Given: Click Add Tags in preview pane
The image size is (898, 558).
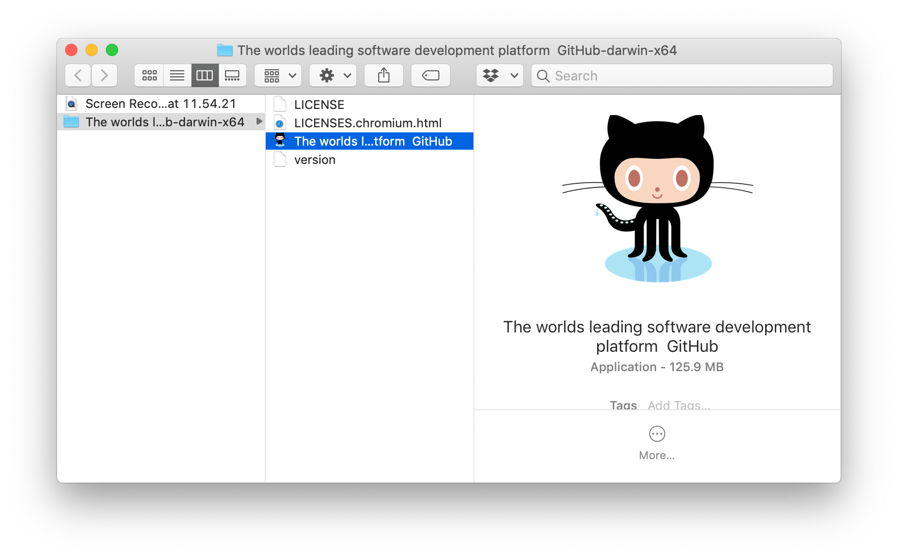Looking at the screenshot, I should pyautogui.click(x=678, y=405).
